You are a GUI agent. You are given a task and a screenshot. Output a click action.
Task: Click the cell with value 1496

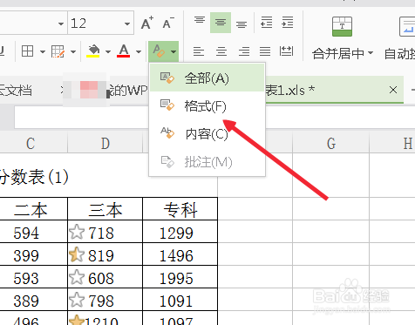[x=180, y=254]
